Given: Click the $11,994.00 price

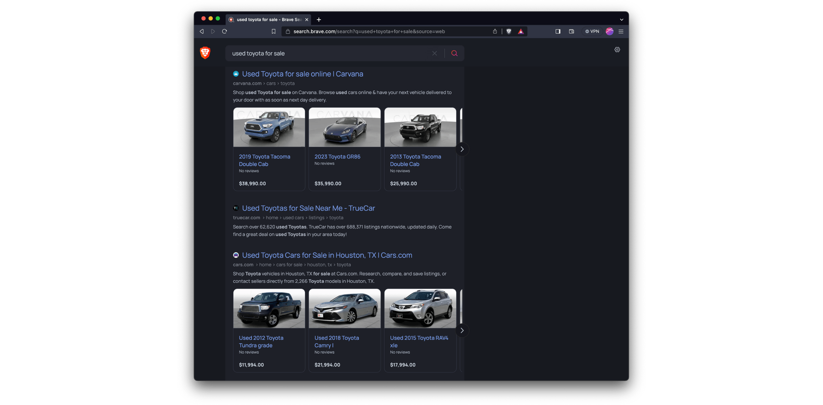Looking at the screenshot, I should (251, 365).
